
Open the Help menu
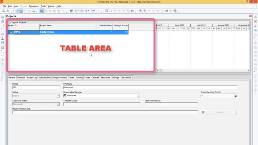coord(59,6)
